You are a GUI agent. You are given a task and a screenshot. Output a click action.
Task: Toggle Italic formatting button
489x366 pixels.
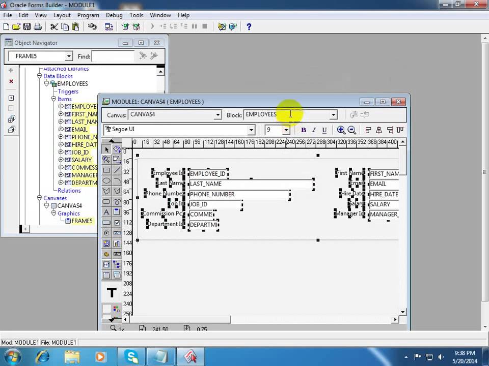tap(314, 130)
